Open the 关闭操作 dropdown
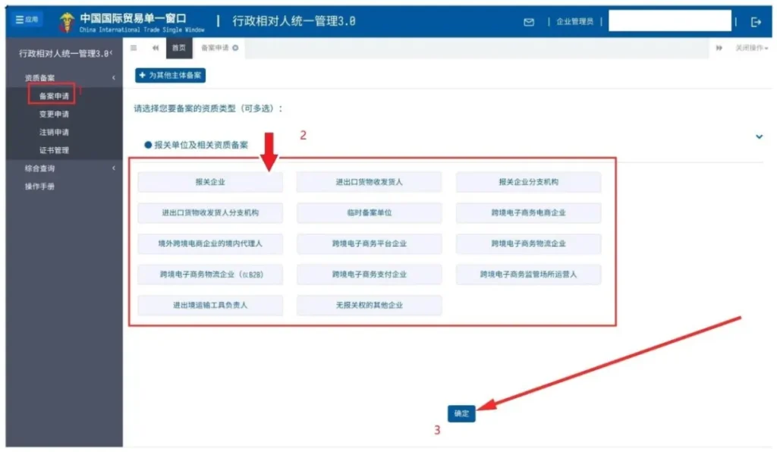Screen dimensions: 777x452 [751, 48]
